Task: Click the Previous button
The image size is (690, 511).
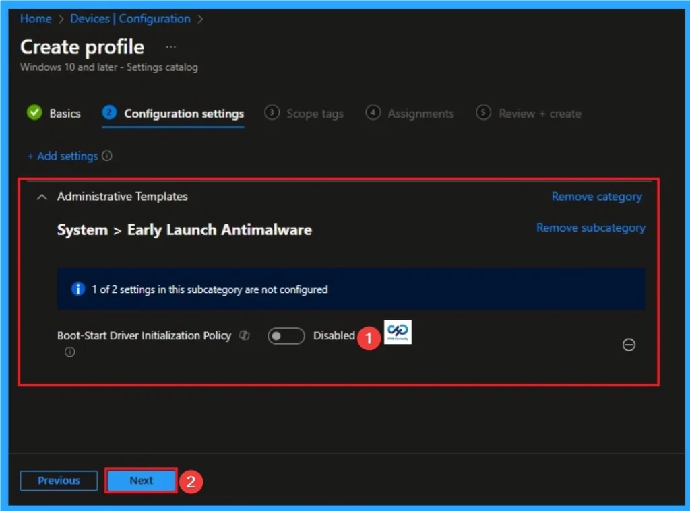Action: tap(58, 481)
